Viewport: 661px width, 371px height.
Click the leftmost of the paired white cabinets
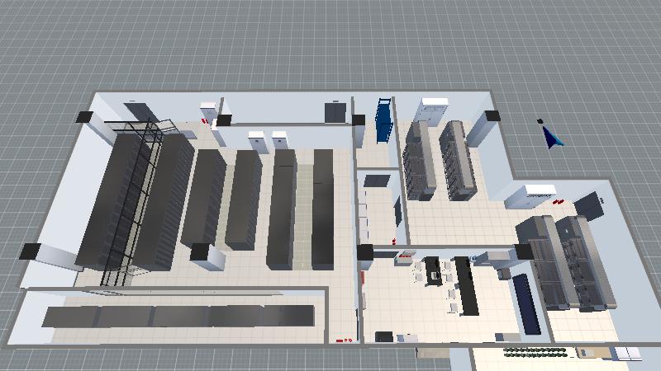tap(257, 140)
